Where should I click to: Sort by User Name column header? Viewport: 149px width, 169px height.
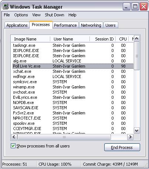coord(70,39)
